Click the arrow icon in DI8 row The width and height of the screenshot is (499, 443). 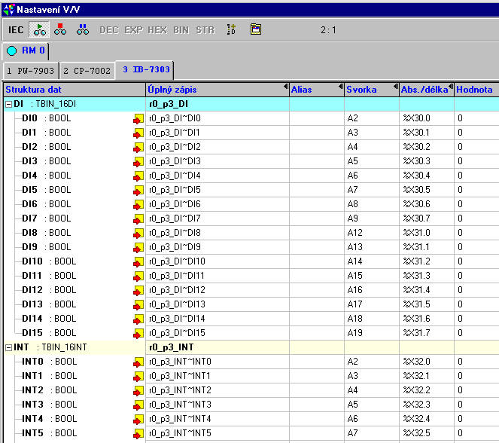coord(138,234)
